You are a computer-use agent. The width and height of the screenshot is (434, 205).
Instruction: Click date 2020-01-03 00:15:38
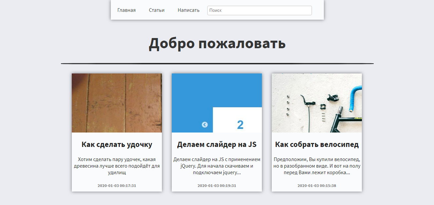317,186
